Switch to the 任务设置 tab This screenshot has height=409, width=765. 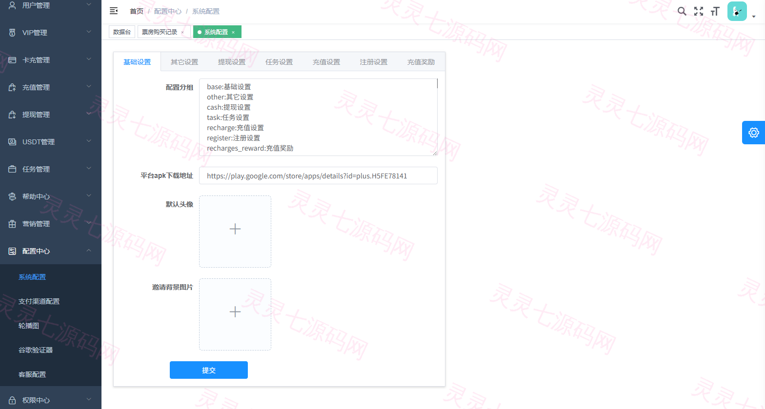pyautogui.click(x=279, y=62)
